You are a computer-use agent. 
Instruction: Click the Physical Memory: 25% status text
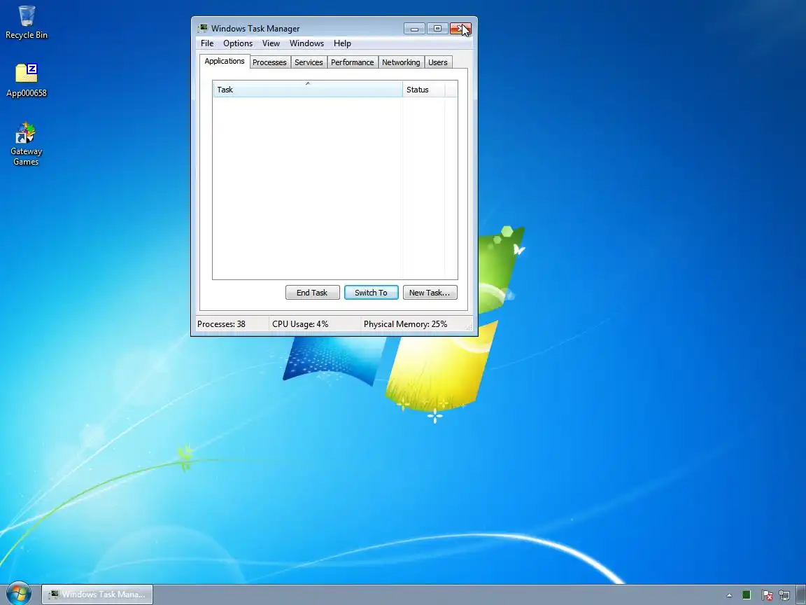point(406,324)
